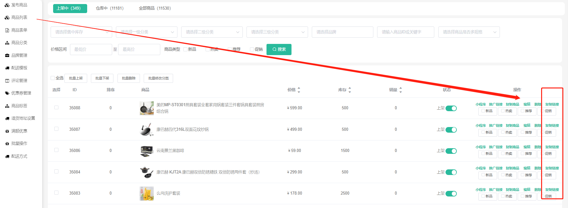Switch to the 全部商品 (11530) tab
The image size is (568, 208).
155,8
